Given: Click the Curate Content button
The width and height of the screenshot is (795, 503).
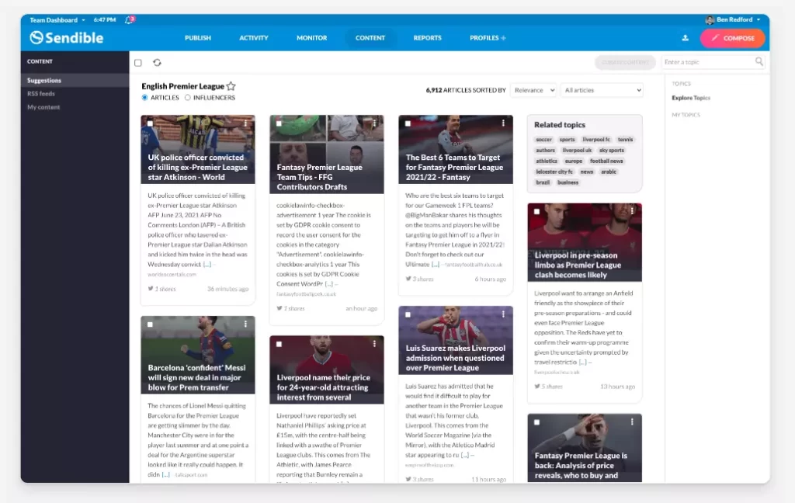Looking at the screenshot, I should pyautogui.click(x=625, y=62).
